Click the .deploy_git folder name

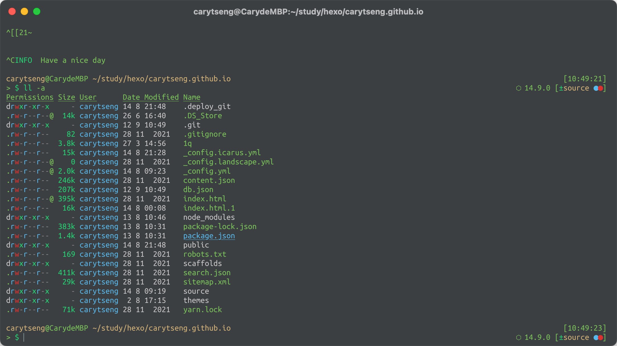tap(207, 107)
